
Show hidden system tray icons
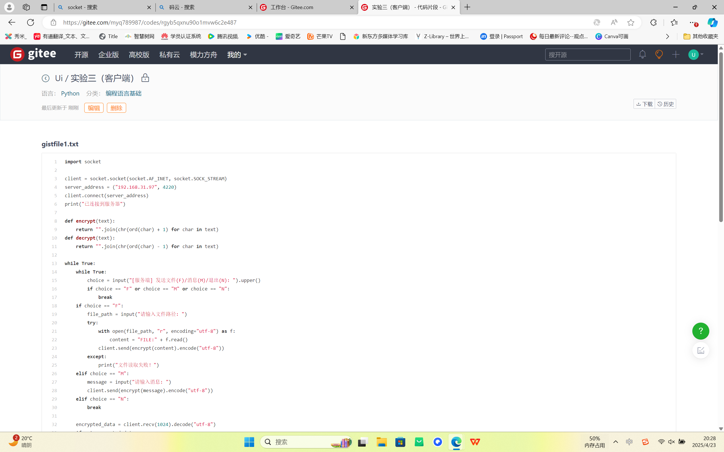coord(615,442)
